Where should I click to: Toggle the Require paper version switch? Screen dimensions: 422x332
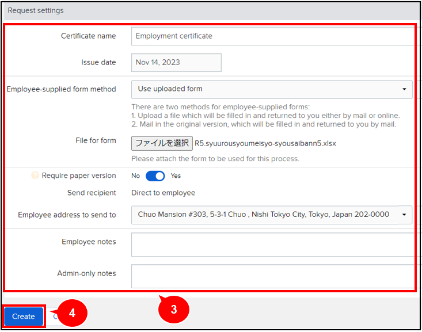coord(155,176)
